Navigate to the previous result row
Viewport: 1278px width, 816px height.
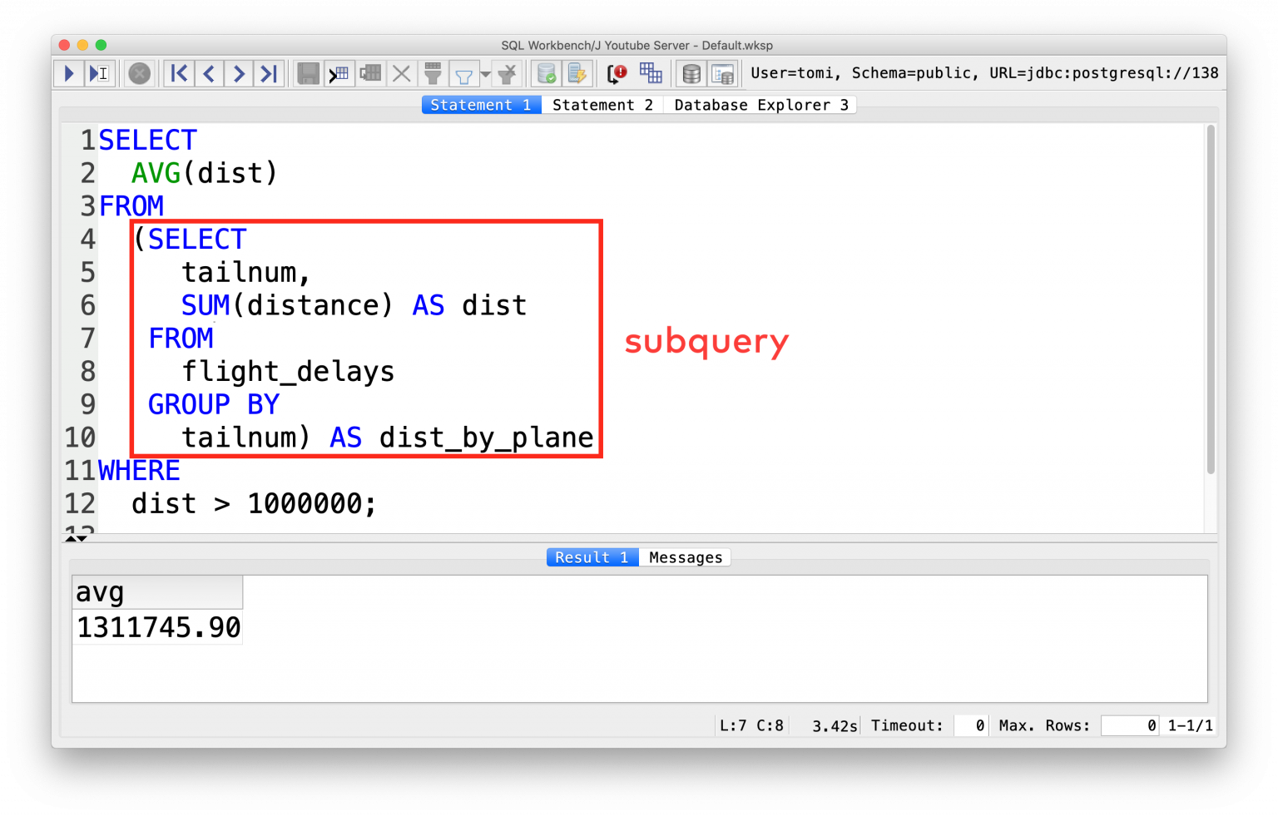[209, 73]
